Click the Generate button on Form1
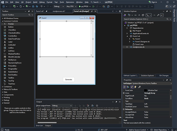Viewport: 177px width, 131px height. tap(68, 79)
